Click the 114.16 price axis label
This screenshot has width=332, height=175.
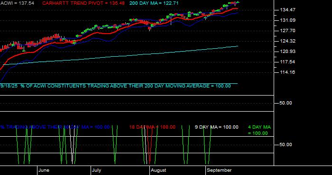click(x=288, y=72)
